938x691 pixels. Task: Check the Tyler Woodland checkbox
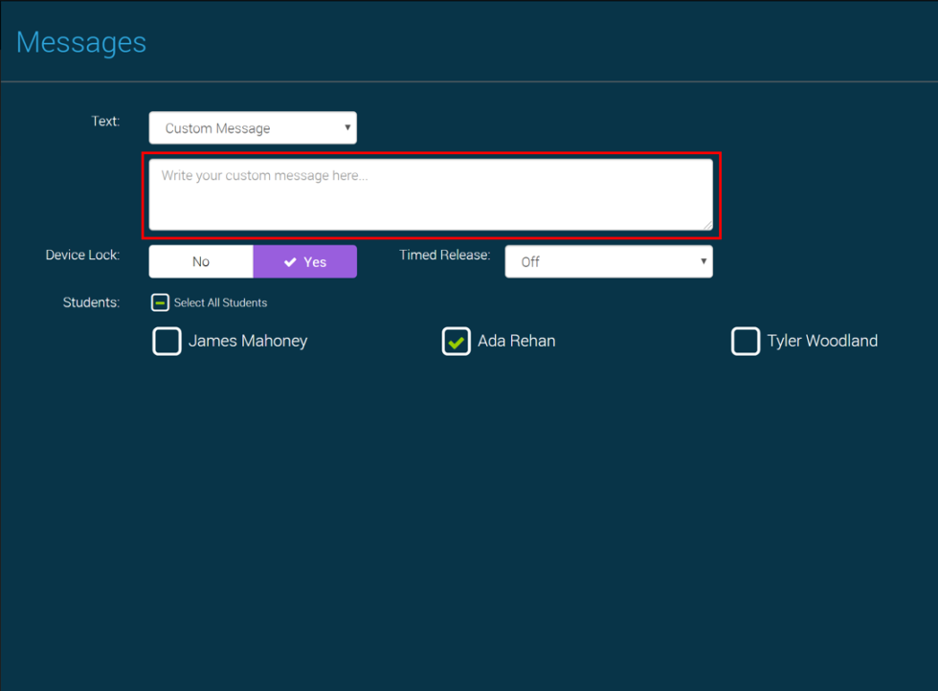pyautogui.click(x=746, y=342)
